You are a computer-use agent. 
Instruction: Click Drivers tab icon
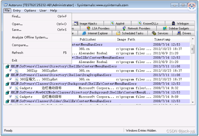pos(179,33)
